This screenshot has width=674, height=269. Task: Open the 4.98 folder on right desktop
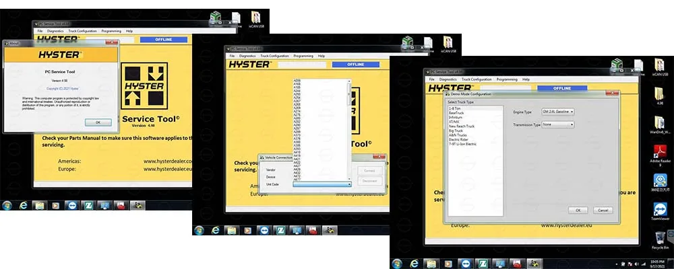(x=659, y=96)
